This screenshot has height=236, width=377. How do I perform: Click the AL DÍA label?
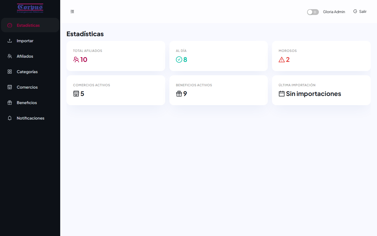(181, 51)
